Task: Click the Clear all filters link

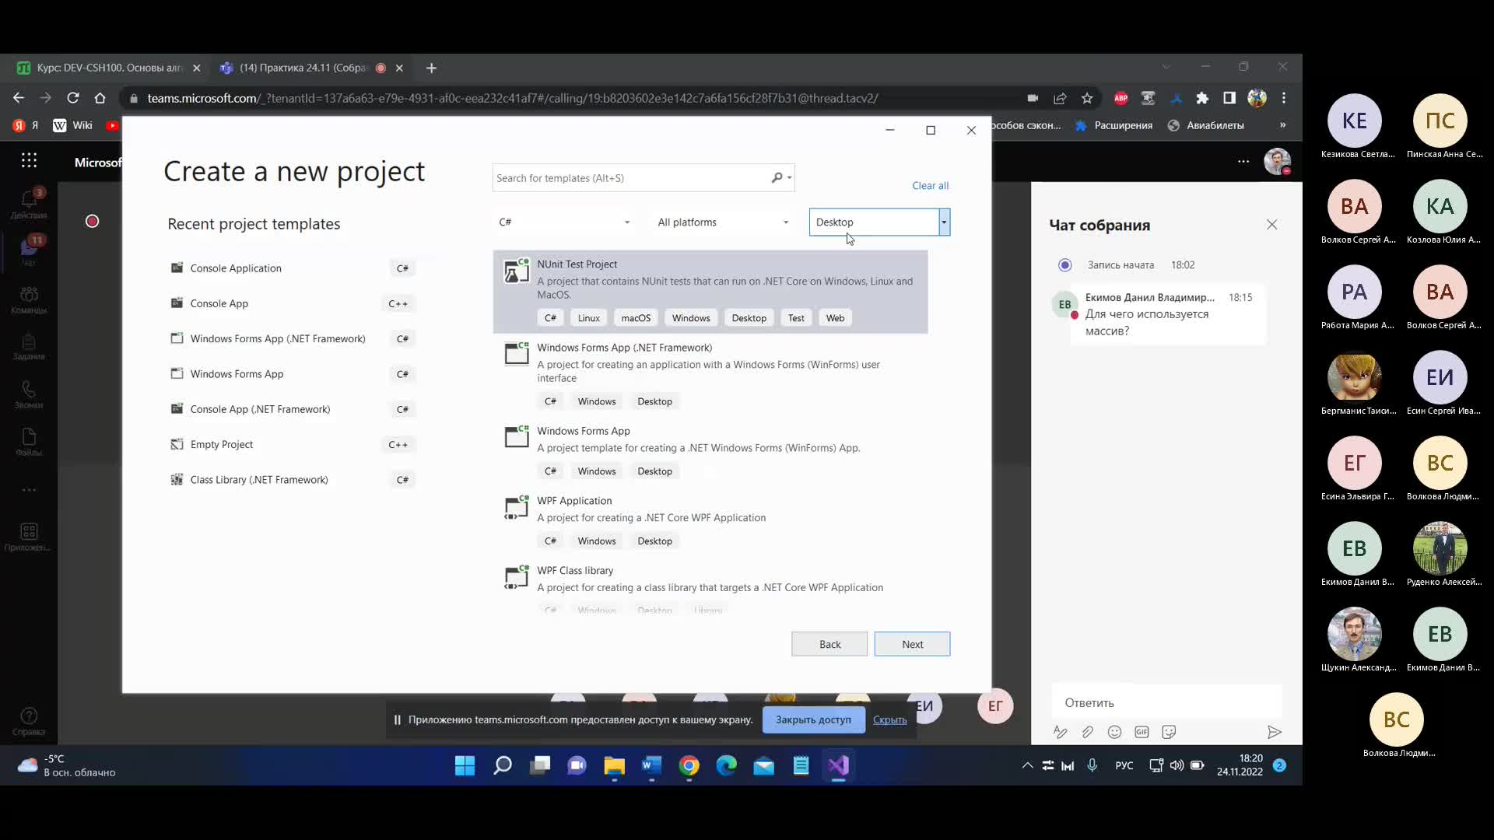Action: click(930, 186)
